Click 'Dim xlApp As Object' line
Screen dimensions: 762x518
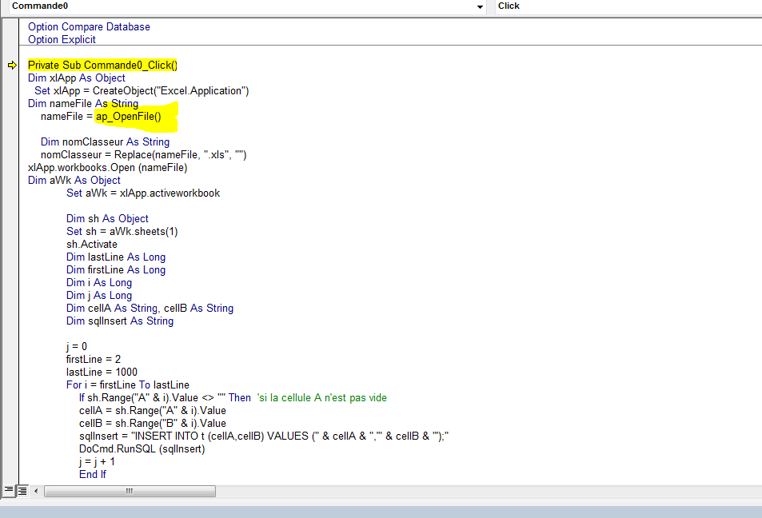pyautogui.click(x=76, y=78)
